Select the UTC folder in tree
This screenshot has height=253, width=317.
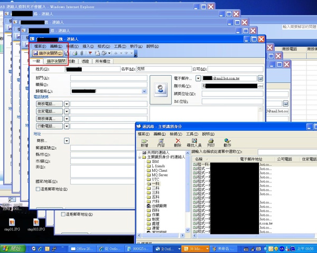(155, 179)
